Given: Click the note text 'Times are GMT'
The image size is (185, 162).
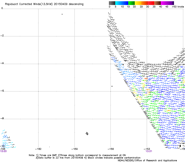Looking at the screenshot, I should [48, 155].
